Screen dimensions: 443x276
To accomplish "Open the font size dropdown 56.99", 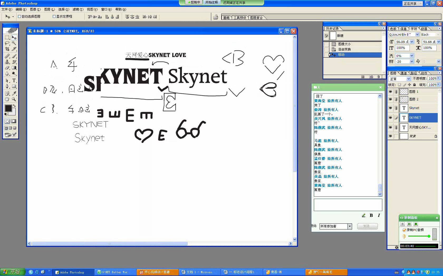I will pos(412,42).
